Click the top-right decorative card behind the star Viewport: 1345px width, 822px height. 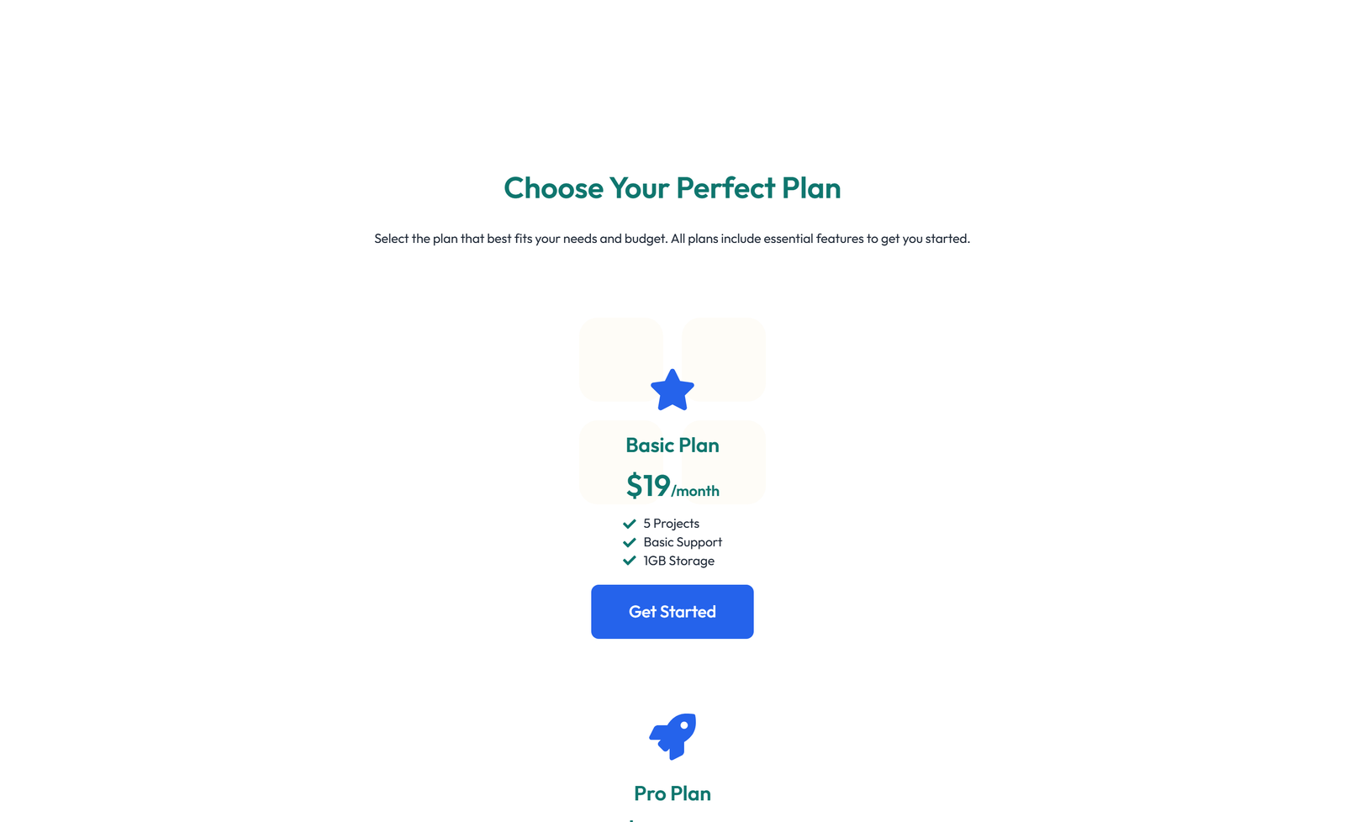click(x=723, y=359)
